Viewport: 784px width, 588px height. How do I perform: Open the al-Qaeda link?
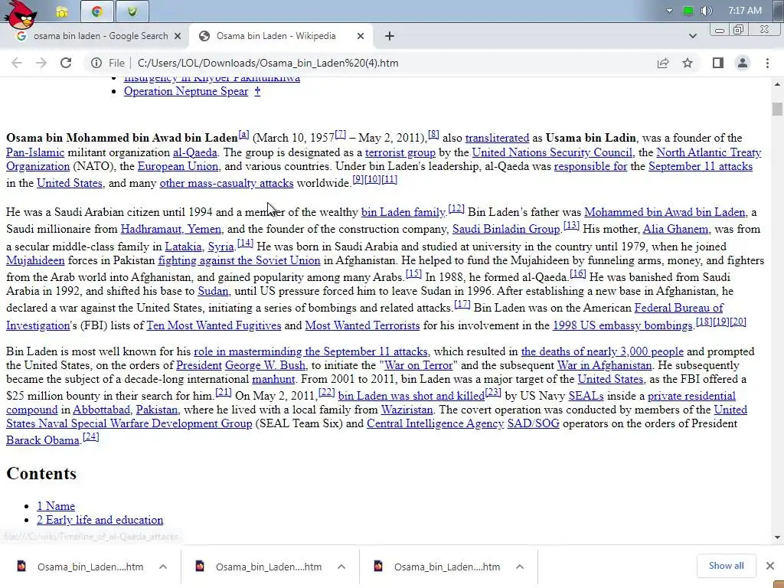click(195, 152)
